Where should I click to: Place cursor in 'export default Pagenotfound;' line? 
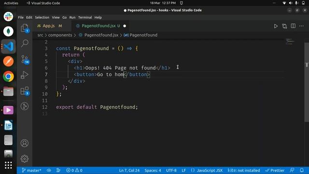coord(97,107)
